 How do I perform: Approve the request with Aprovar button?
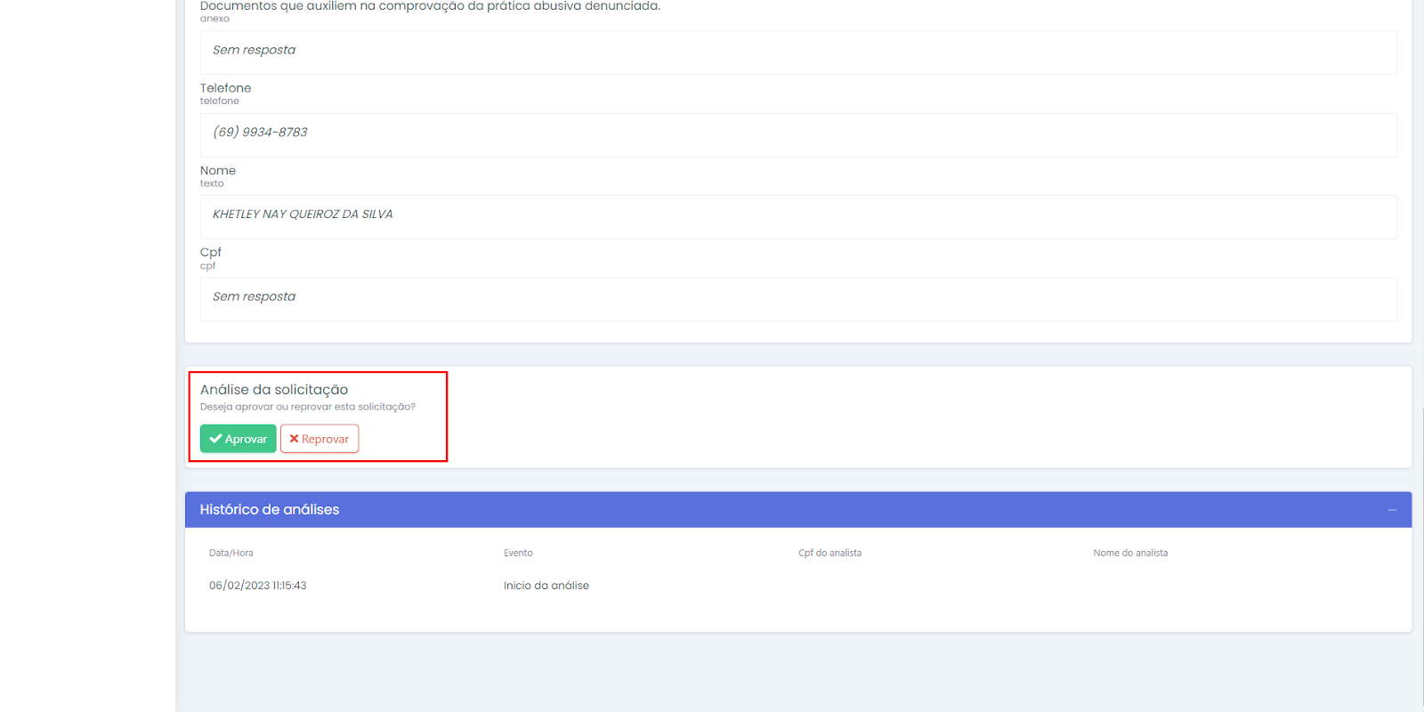tap(238, 439)
